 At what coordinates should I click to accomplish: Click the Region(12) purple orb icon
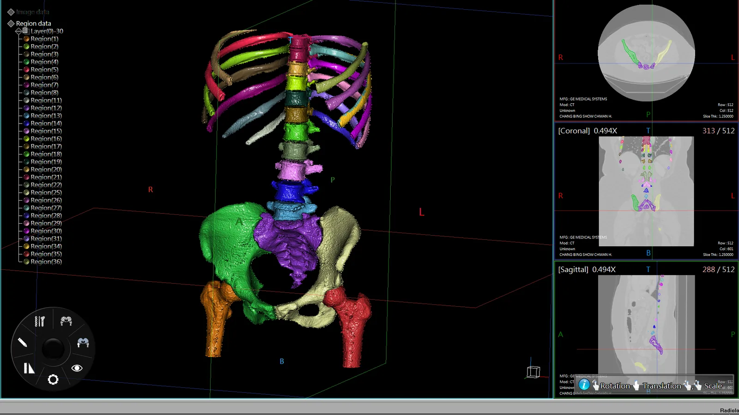pos(26,108)
